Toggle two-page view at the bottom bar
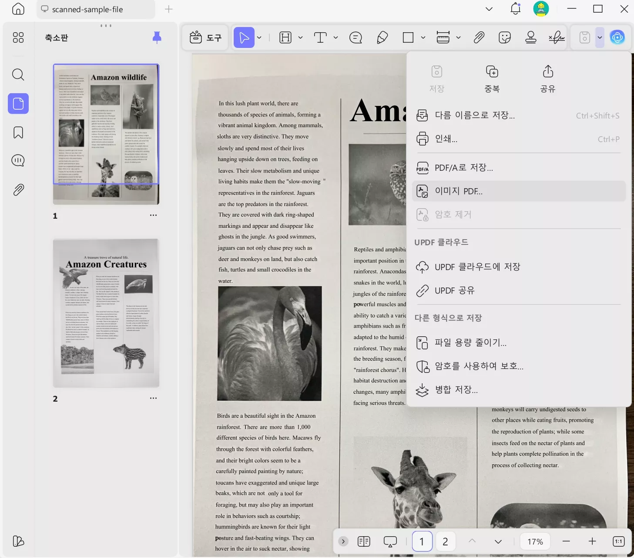The height and width of the screenshot is (558, 634). point(364,541)
